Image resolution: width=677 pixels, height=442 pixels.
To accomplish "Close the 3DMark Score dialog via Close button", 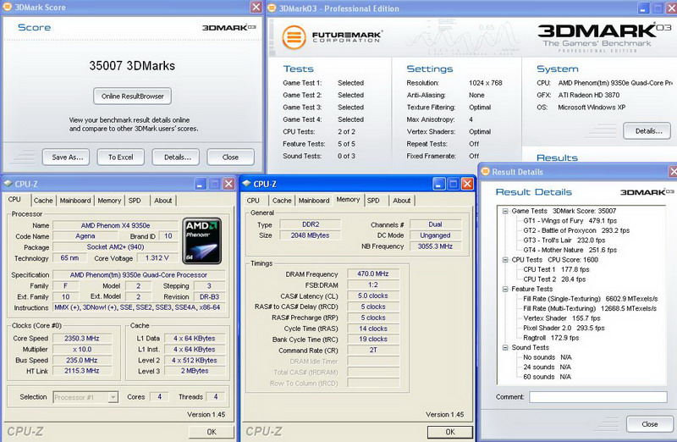I will coord(230,157).
